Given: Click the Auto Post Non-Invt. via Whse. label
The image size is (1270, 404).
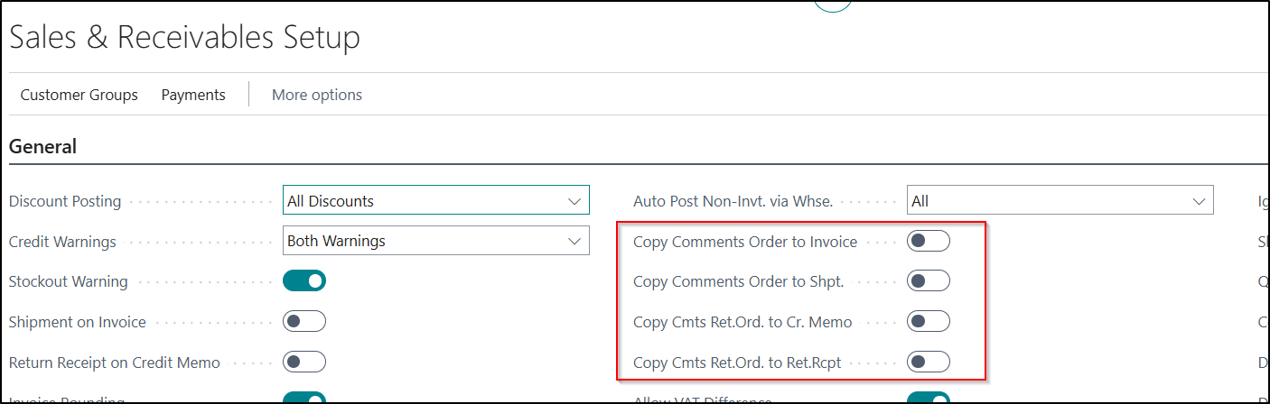Looking at the screenshot, I should 733,201.
